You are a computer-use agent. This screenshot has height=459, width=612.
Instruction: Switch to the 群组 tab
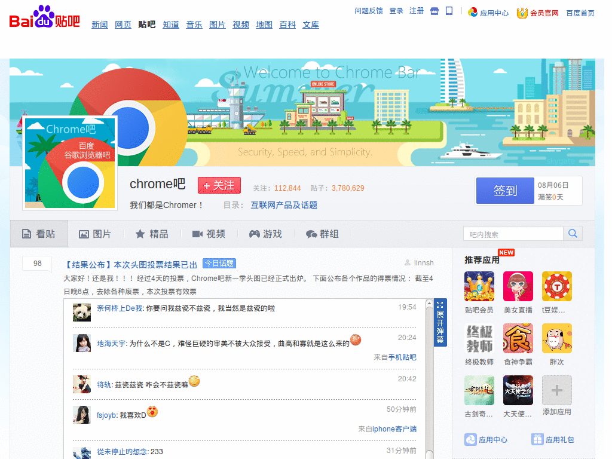pyautogui.click(x=322, y=234)
